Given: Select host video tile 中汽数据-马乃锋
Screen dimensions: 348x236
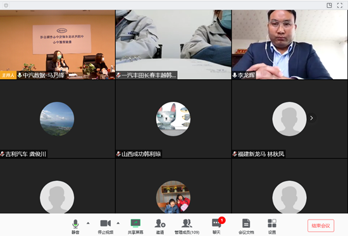Looking at the screenshot, I should coord(58,44).
